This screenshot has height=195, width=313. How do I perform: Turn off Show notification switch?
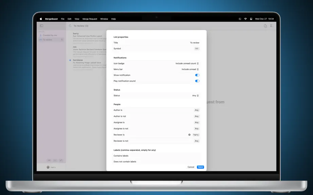197,75
